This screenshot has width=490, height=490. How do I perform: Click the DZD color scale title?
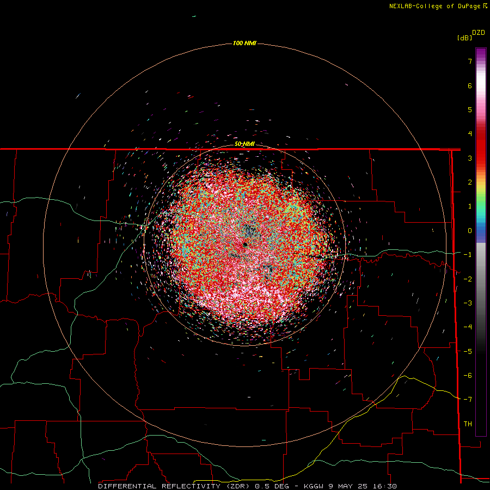pyautogui.click(x=479, y=33)
